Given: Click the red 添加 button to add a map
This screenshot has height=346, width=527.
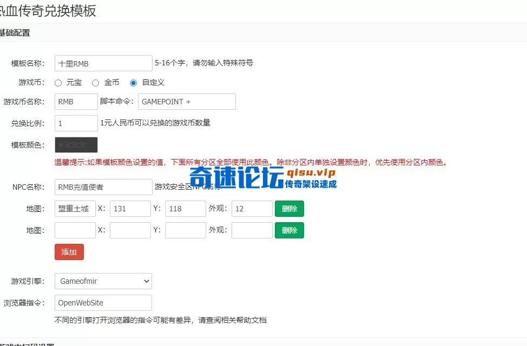Looking at the screenshot, I should pyautogui.click(x=69, y=252).
